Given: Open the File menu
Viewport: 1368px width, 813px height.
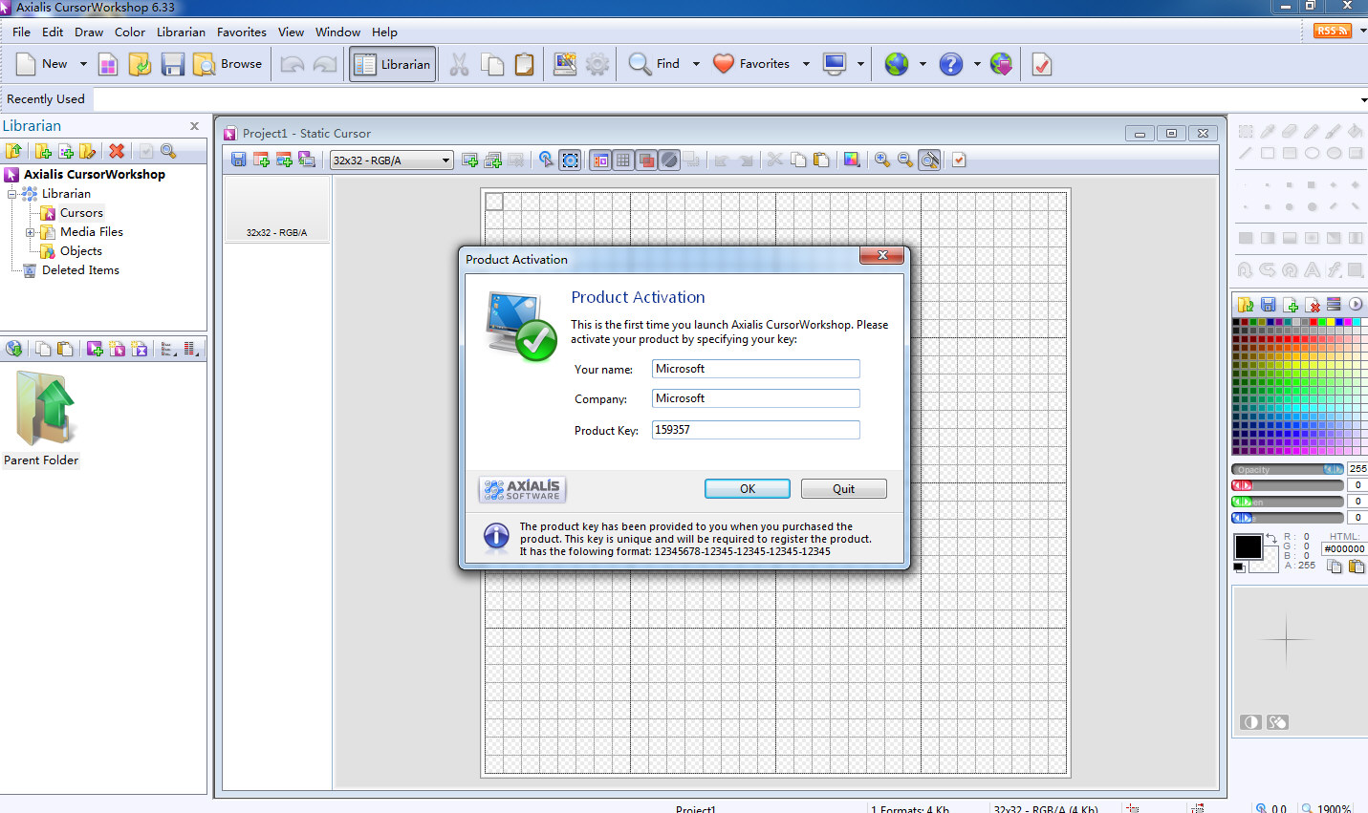Looking at the screenshot, I should (x=21, y=32).
